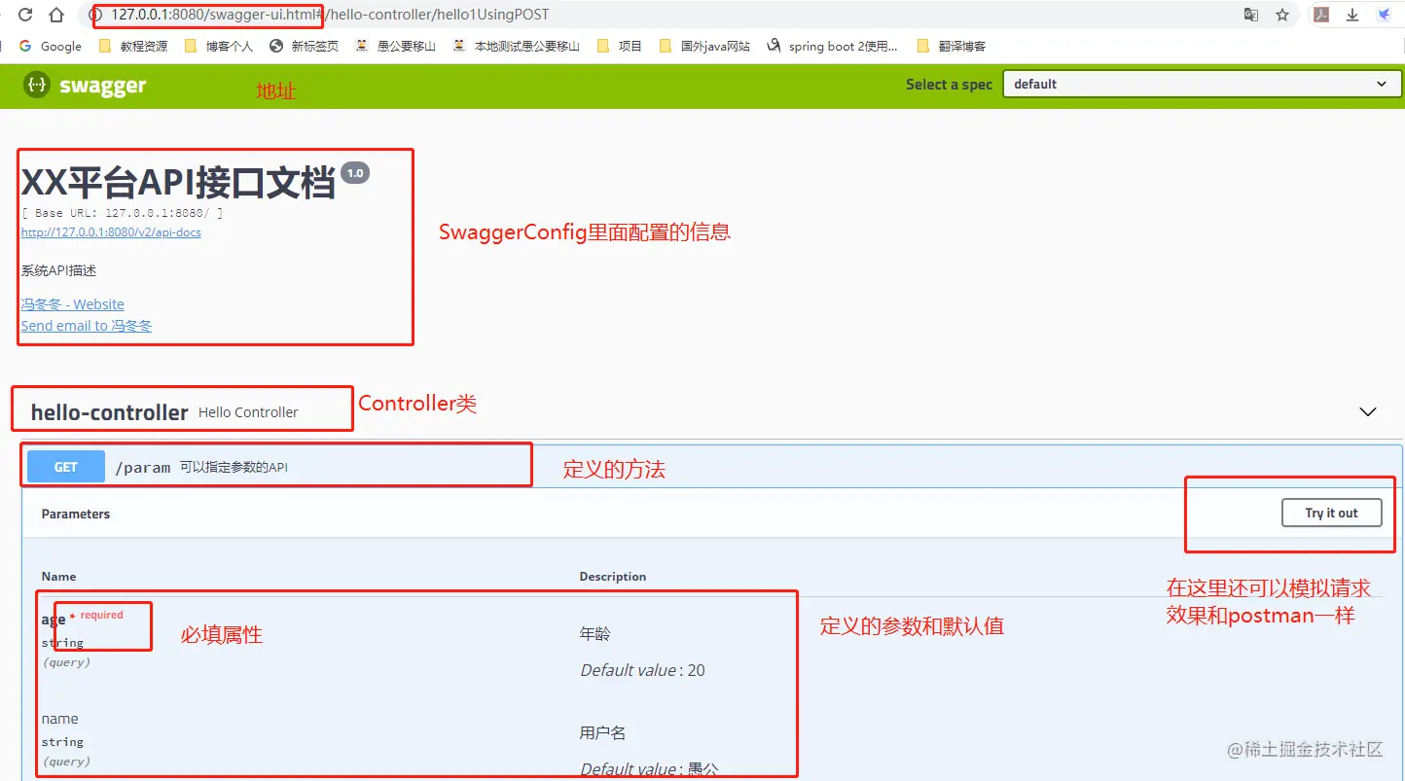Reload the page with browser refresh icon
The width and height of the screenshot is (1405, 781).
pos(26,15)
